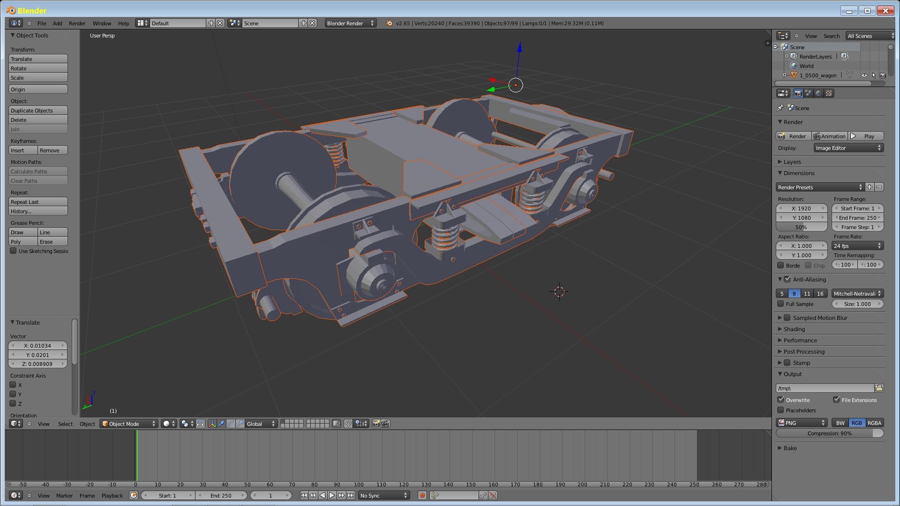Image resolution: width=900 pixels, height=506 pixels.
Task: Click the Compression 90% slider
Action: pyautogui.click(x=829, y=433)
